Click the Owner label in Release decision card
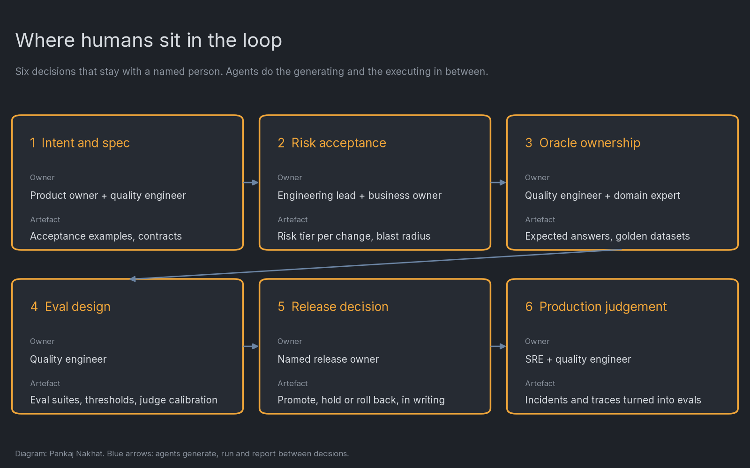Screen dimensions: 750x468 pos(290,342)
